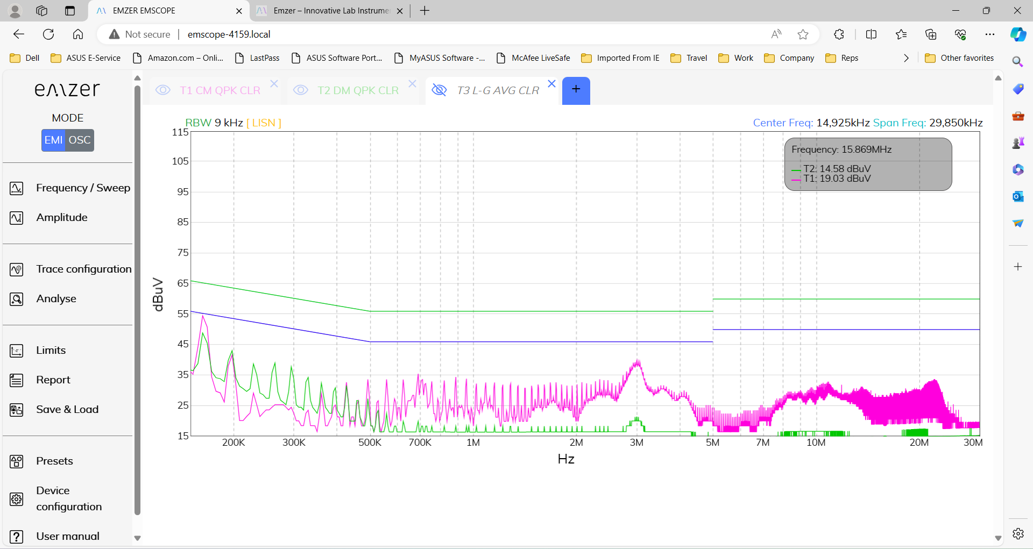This screenshot has width=1033, height=549.
Task: Open the Company favorites folder
Action: pos(789,58)
